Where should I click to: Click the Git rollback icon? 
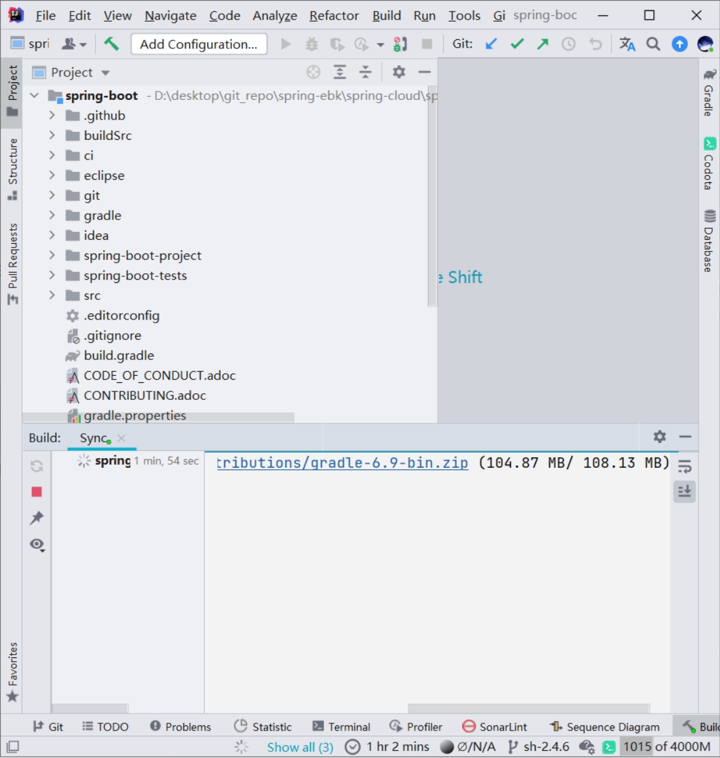(595, 44)
